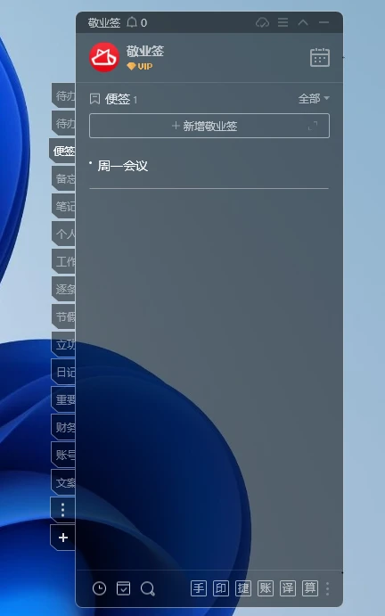Open the 日记 category tab
Image resolution: width=385 pixels, height=616 pixels.
63,372
